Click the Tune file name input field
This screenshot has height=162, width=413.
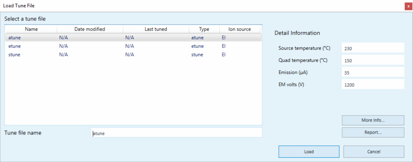(176, 133)
